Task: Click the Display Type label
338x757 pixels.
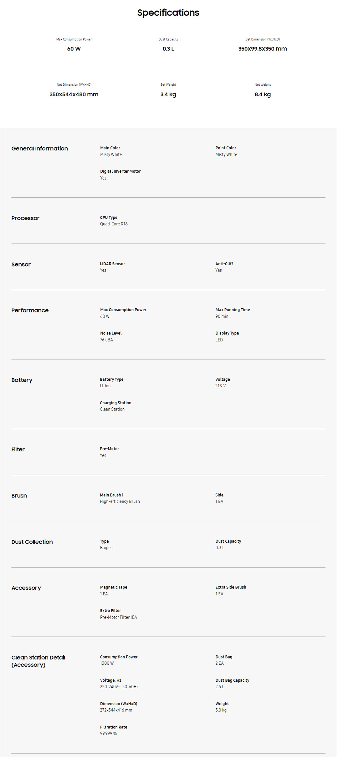Action: click(x=227, y=333)
